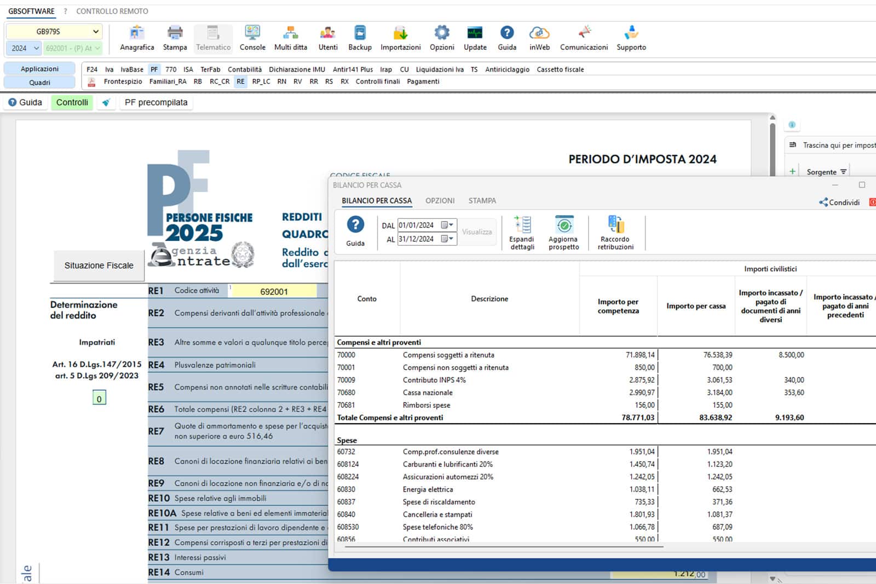Select the RE quadro tab
876x584 pixels.
240,82
